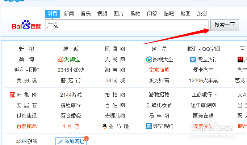This screenshot has height=145, width=247.
Task: Visit the 微博 link
Action: (x=27, y=60)
